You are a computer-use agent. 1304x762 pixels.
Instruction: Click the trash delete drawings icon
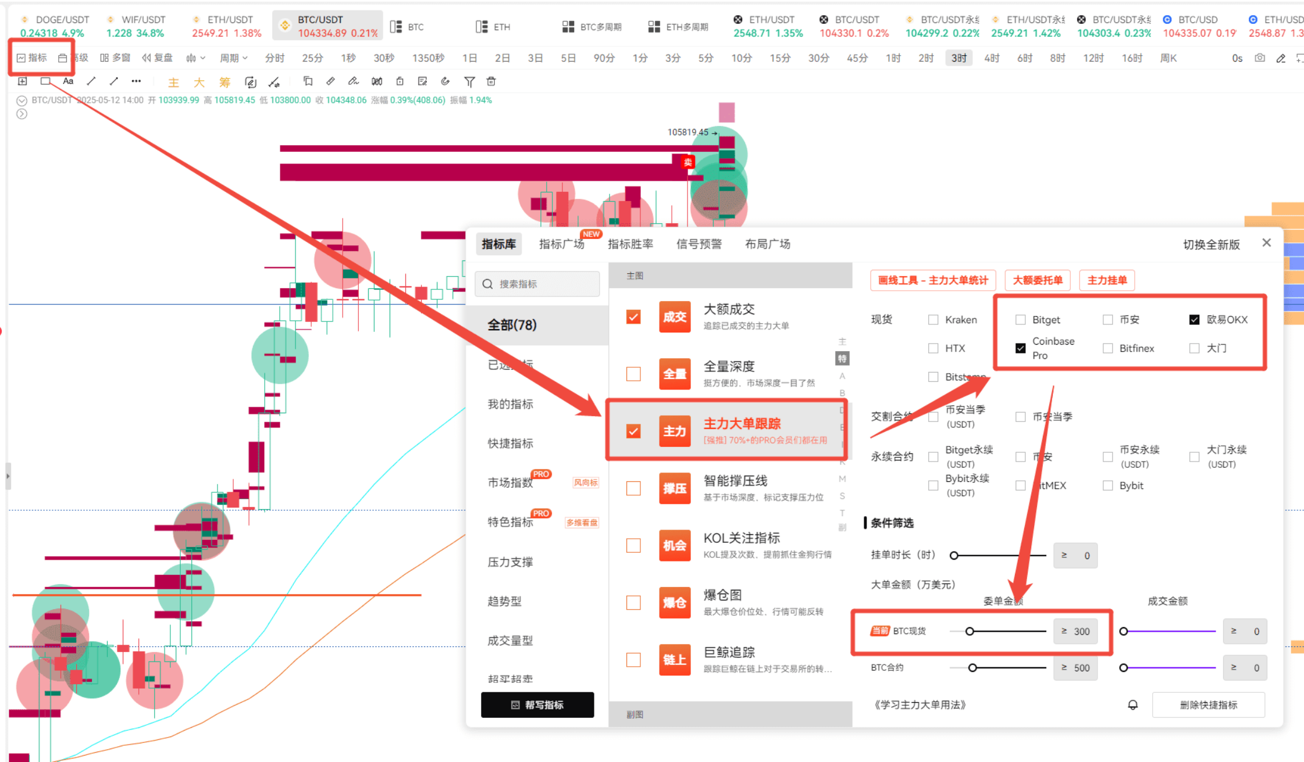pos(491,81)
